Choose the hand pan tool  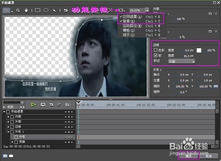[26, 10]
